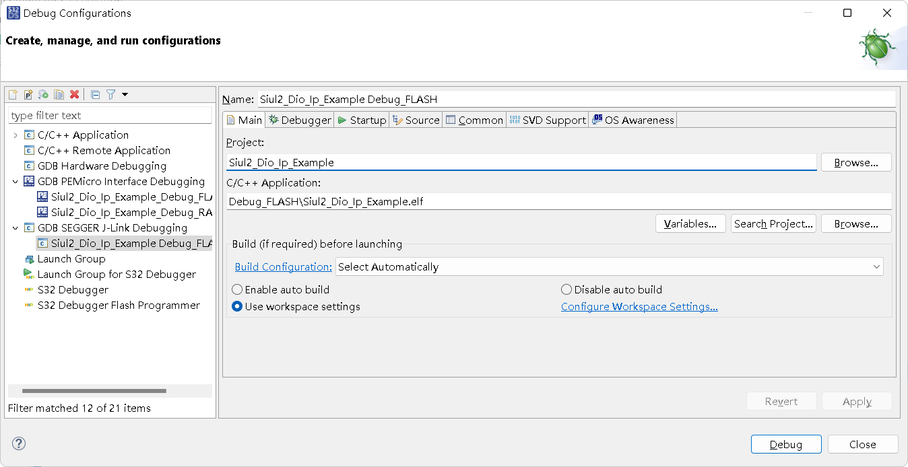The height and width of the screenshot is (467, 908).
Task: Select Disable auto build option
Action: click(x=566, y=289)
